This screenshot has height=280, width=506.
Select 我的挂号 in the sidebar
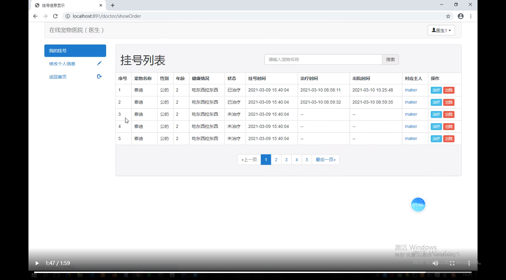pyautogui.click(x=75, y=50)
